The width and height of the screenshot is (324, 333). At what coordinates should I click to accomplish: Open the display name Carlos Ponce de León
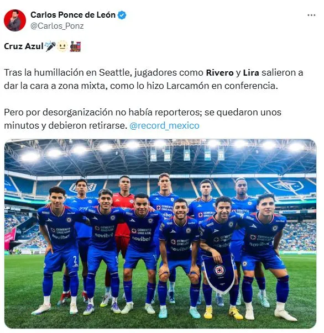tap(73, 15)
